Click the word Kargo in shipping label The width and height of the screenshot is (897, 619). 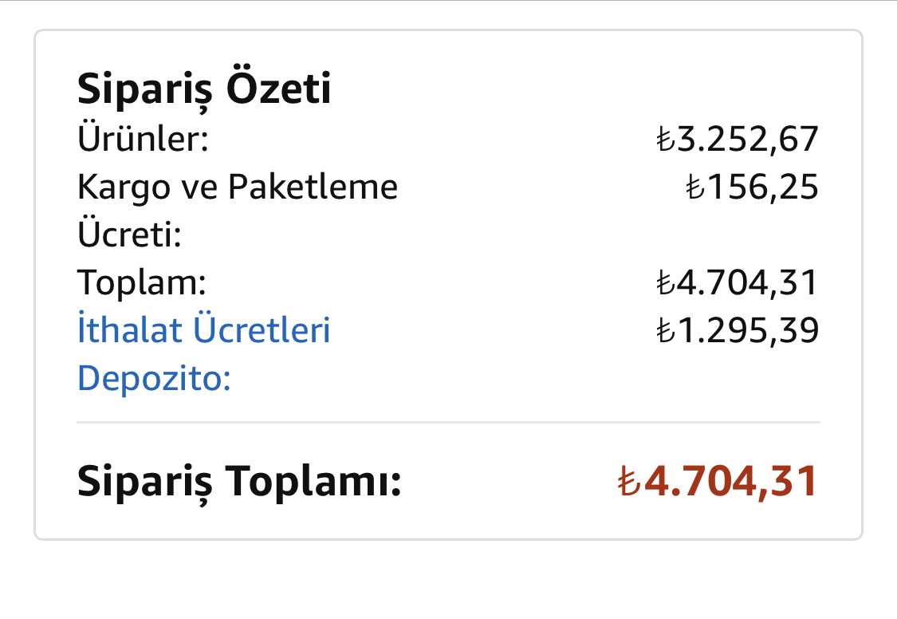point(124,187)
